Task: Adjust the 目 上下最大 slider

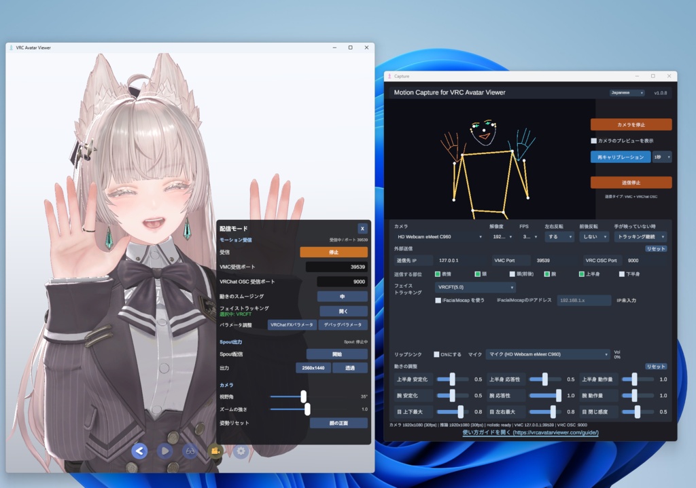Action: 460,412
